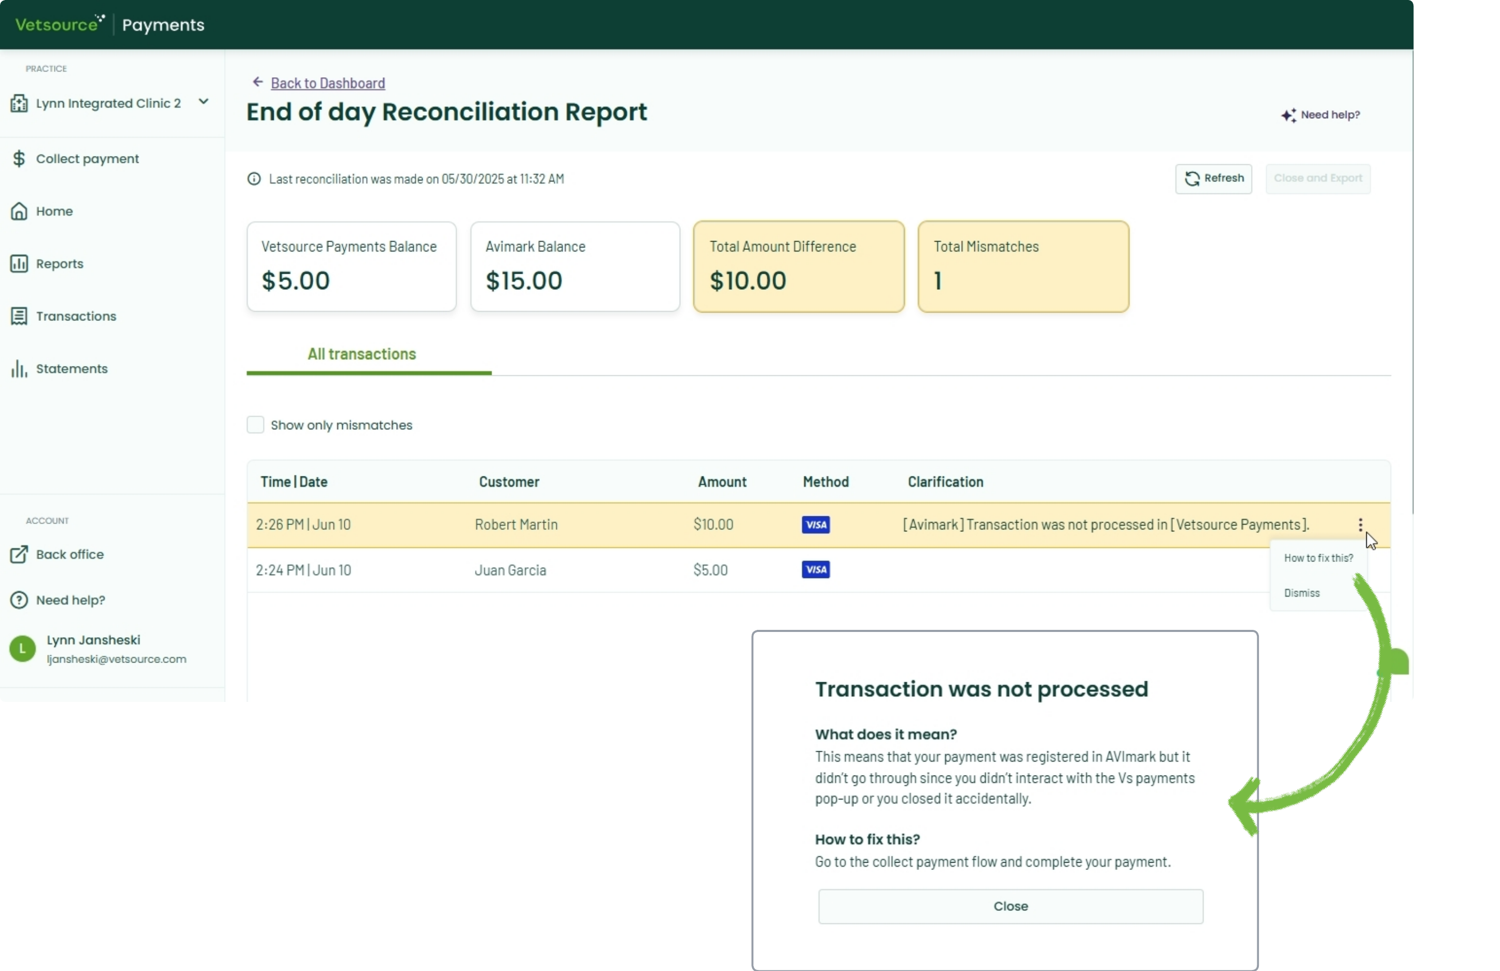
Task: Click the Refresh button
Action: 1213,178
